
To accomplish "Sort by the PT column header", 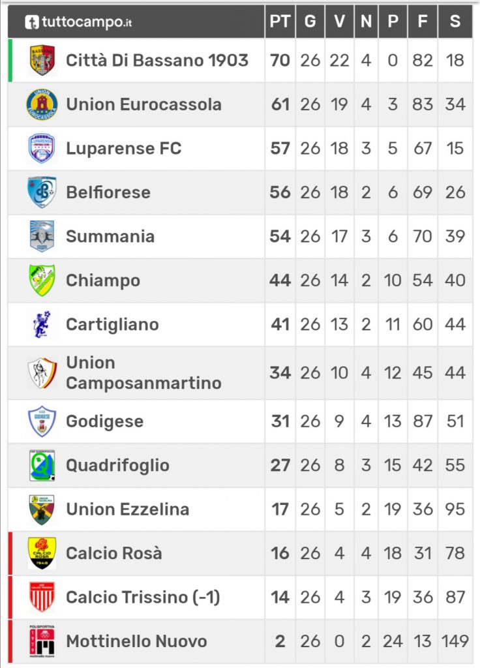I will pos(280,22).
